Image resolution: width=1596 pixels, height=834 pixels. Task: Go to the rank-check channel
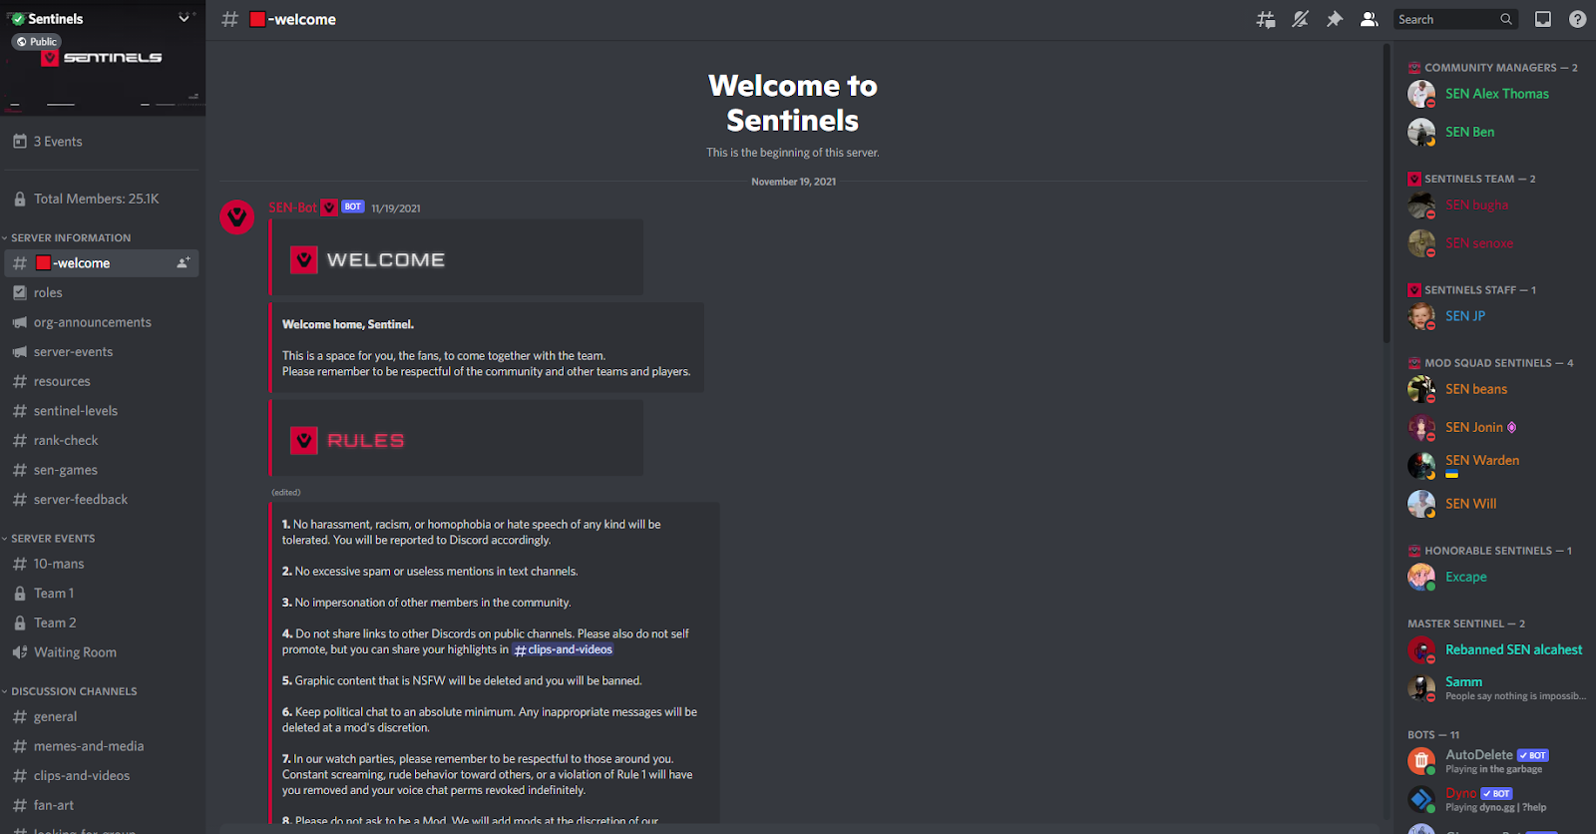(x=102, y=440)
